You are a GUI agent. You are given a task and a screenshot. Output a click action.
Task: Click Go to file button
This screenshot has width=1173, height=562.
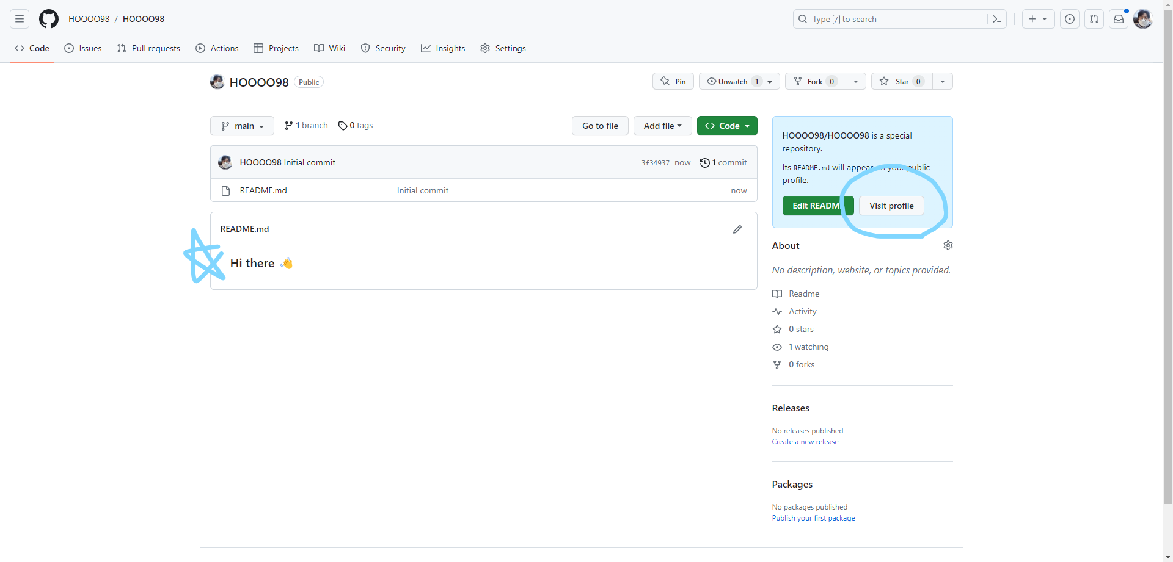[x=600, y=126]
